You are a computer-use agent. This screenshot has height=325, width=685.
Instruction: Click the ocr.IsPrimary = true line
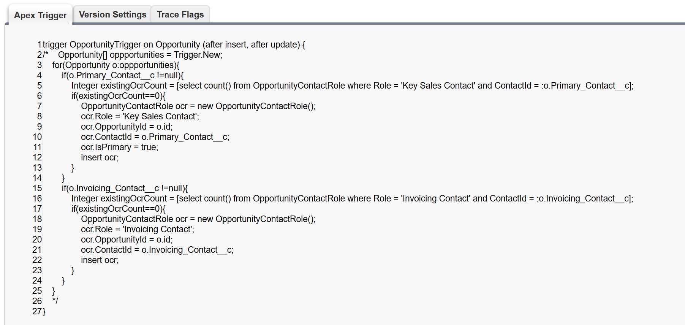pos(119,147)
